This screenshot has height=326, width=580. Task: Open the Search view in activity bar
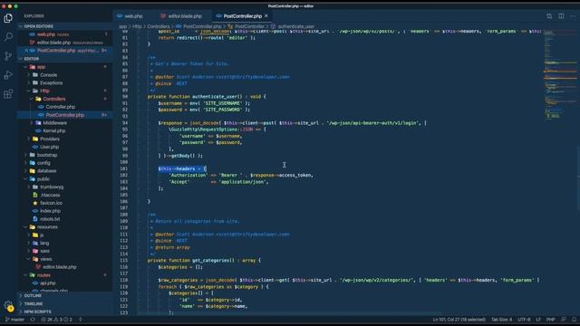click(8, 36)
